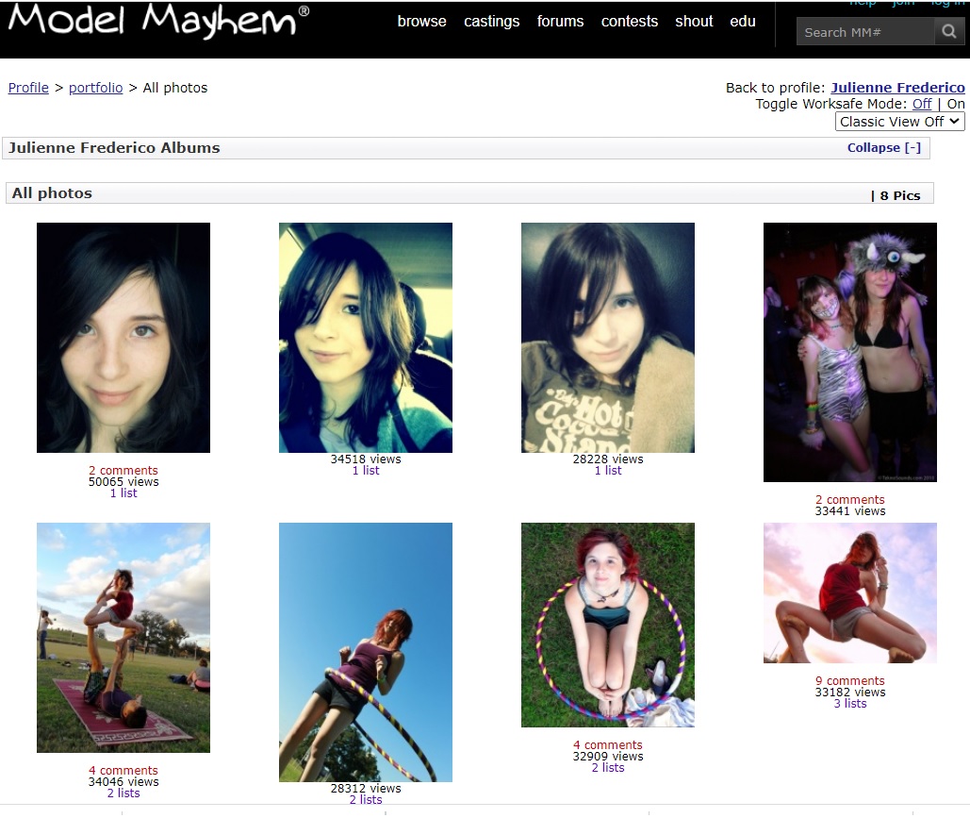Screen dimensions: 970x818
Task: View 2 lists under 28312 views photo
Action: point(366,800)
